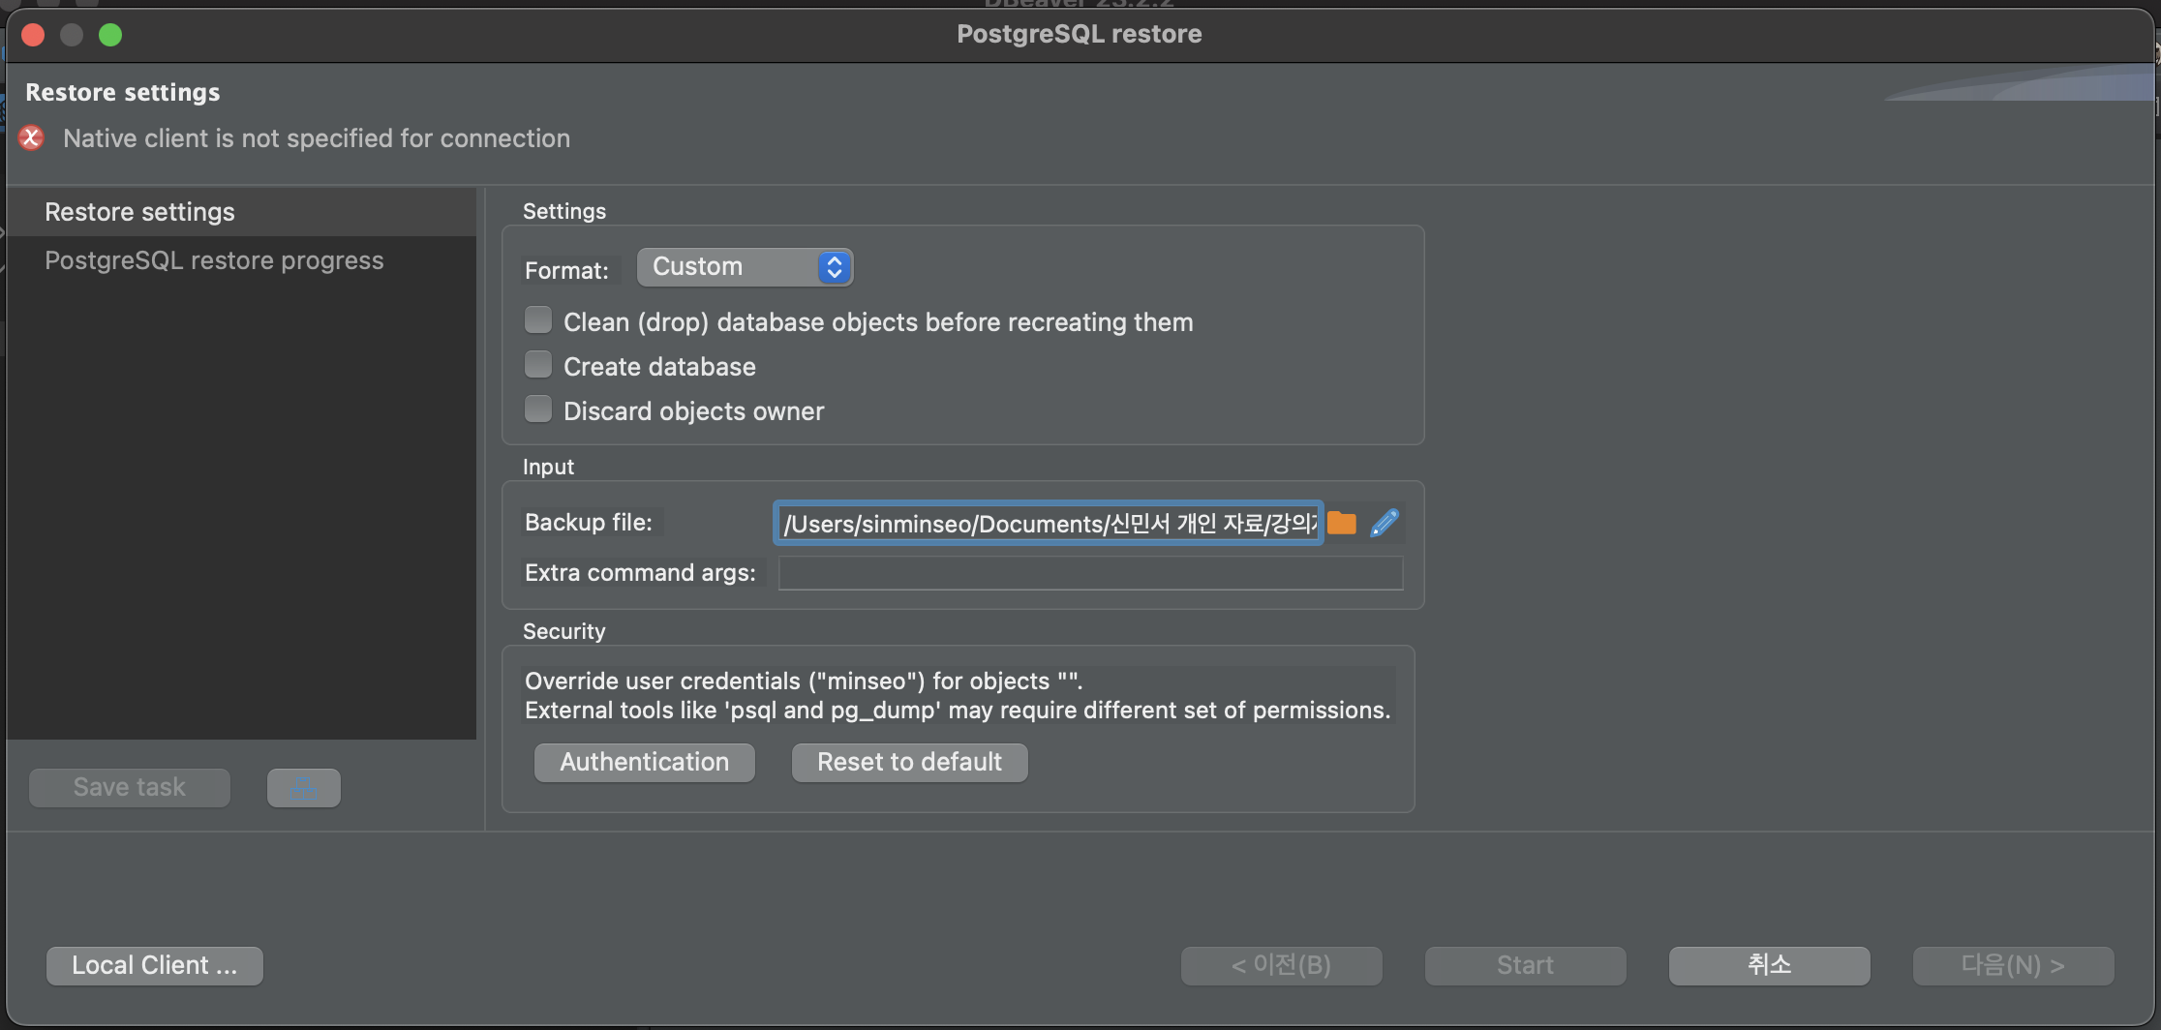Select Restore settings in the left pane
Viewport: 2161px width, 1030px height.
241,212
